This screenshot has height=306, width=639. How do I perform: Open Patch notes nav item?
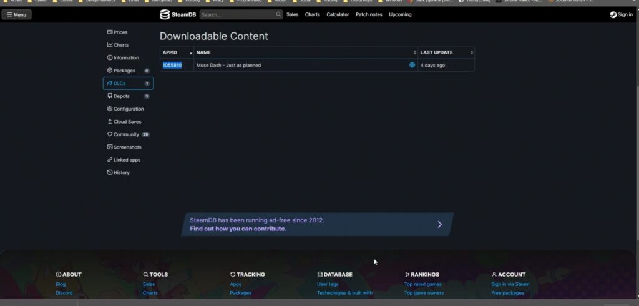369,15
